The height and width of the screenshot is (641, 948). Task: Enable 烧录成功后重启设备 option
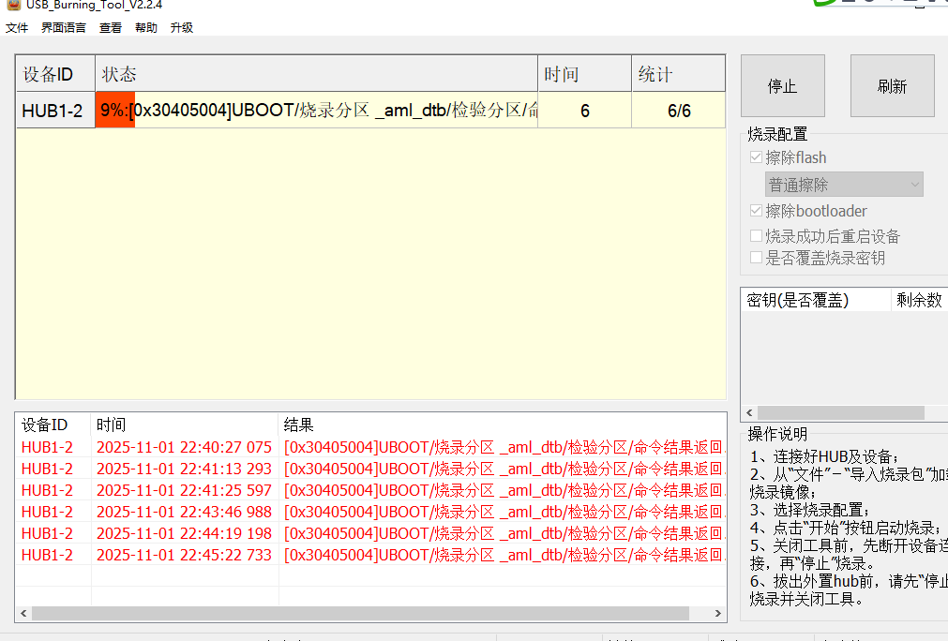click(757, 236)
